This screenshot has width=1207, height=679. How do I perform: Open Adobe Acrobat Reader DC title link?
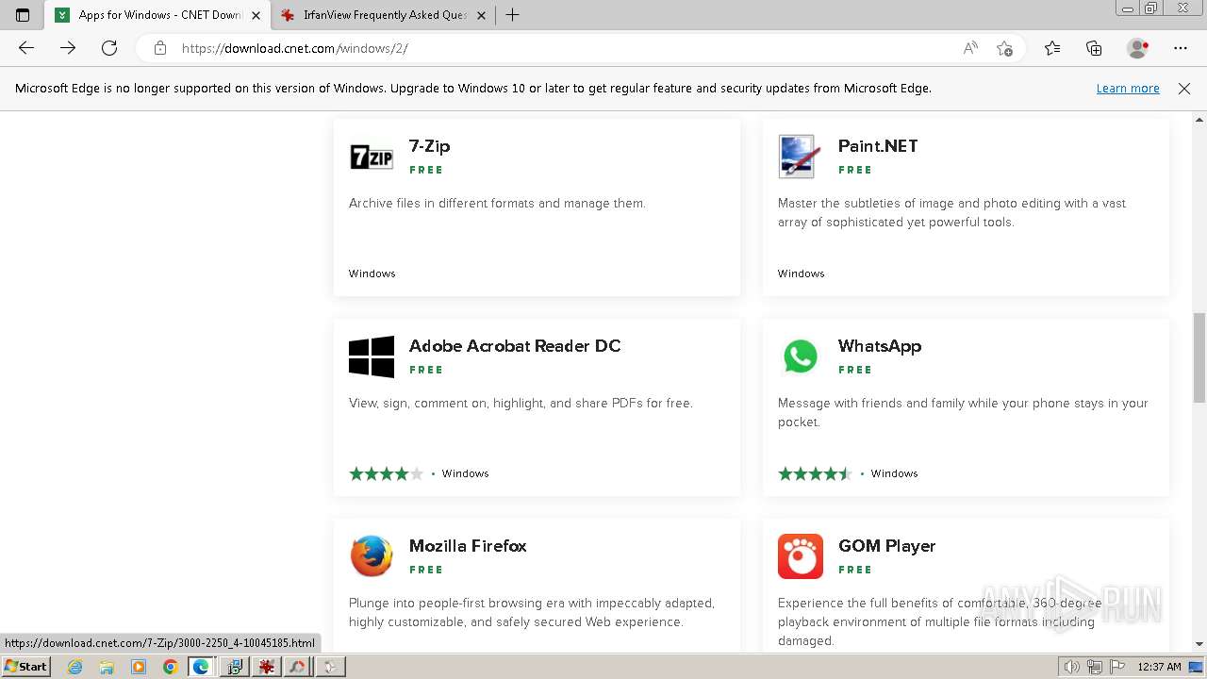click(x=515, y=346)
